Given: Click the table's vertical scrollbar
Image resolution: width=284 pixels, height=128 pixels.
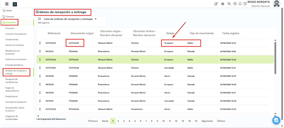Looking at the screenshot, I should 275,58.
